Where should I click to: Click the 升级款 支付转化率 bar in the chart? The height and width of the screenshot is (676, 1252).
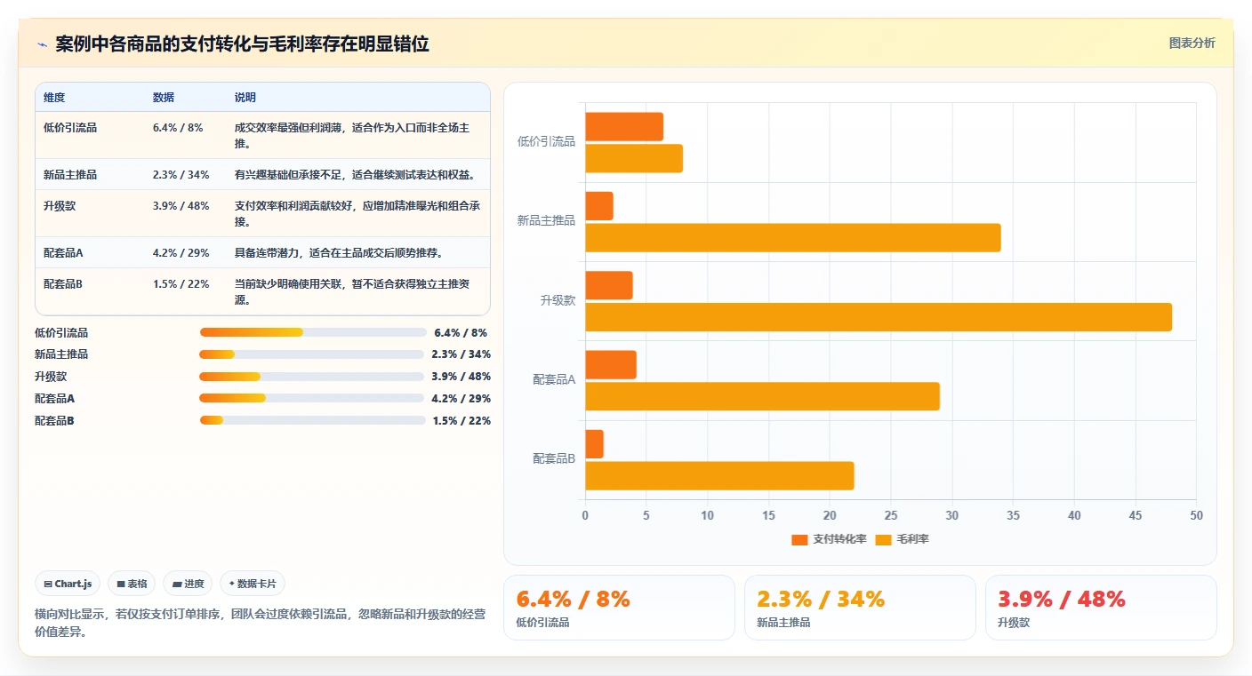(x=609, y=285)
